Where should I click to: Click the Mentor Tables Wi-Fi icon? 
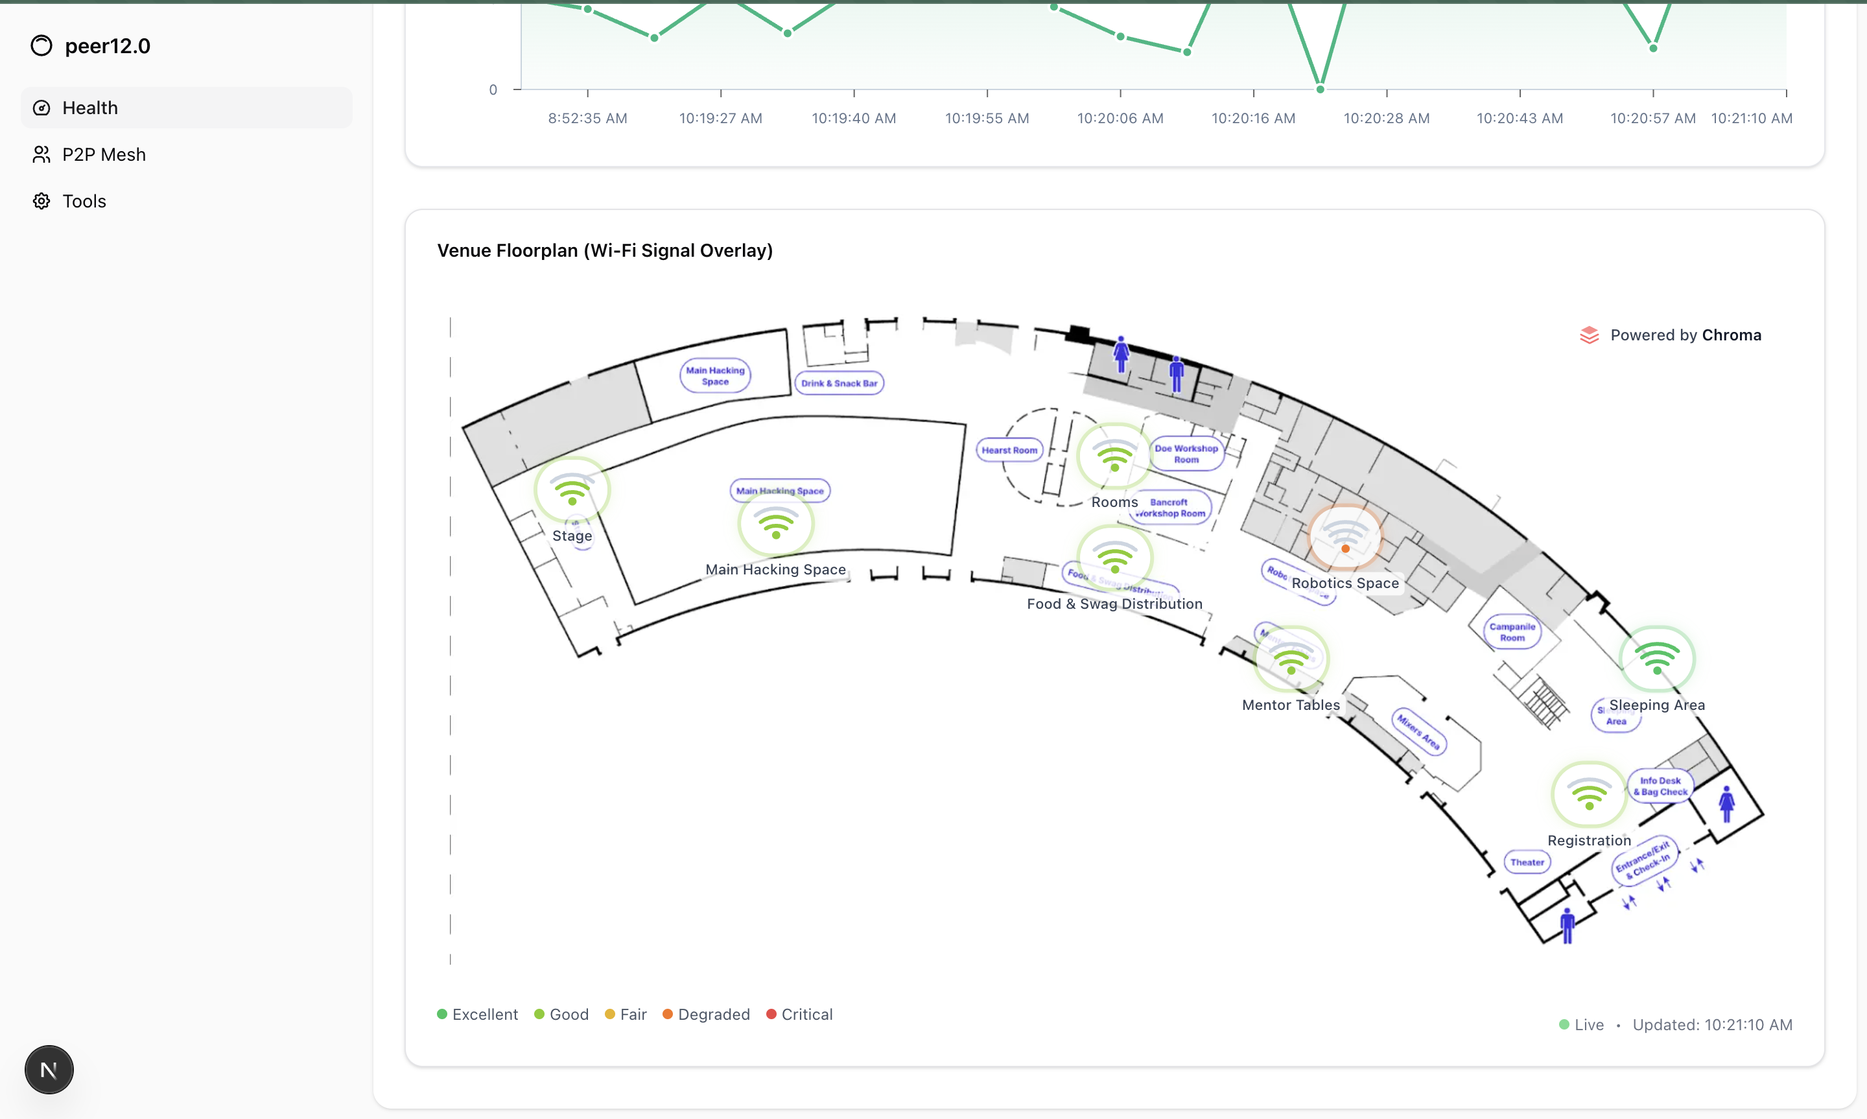1291,659
